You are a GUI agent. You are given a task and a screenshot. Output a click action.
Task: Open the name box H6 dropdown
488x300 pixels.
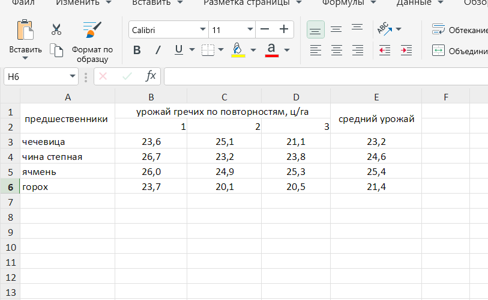[73, 76]
